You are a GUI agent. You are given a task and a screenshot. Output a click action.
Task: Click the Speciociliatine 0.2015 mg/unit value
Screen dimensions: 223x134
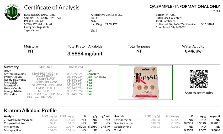pos(216,123)
